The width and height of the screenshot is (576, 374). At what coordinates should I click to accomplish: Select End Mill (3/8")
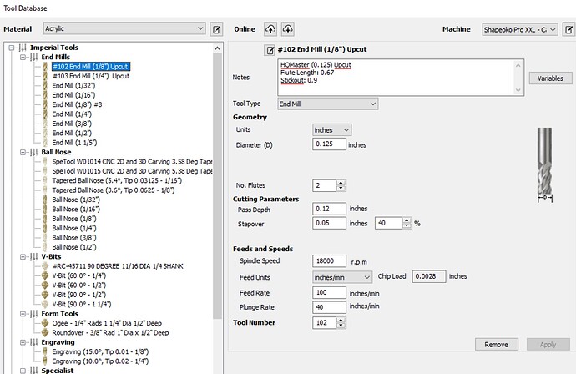pyautogui.click(x=72, y=124)
